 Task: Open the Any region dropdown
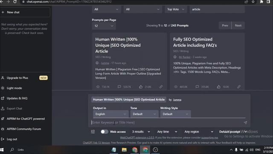point(199,132)
